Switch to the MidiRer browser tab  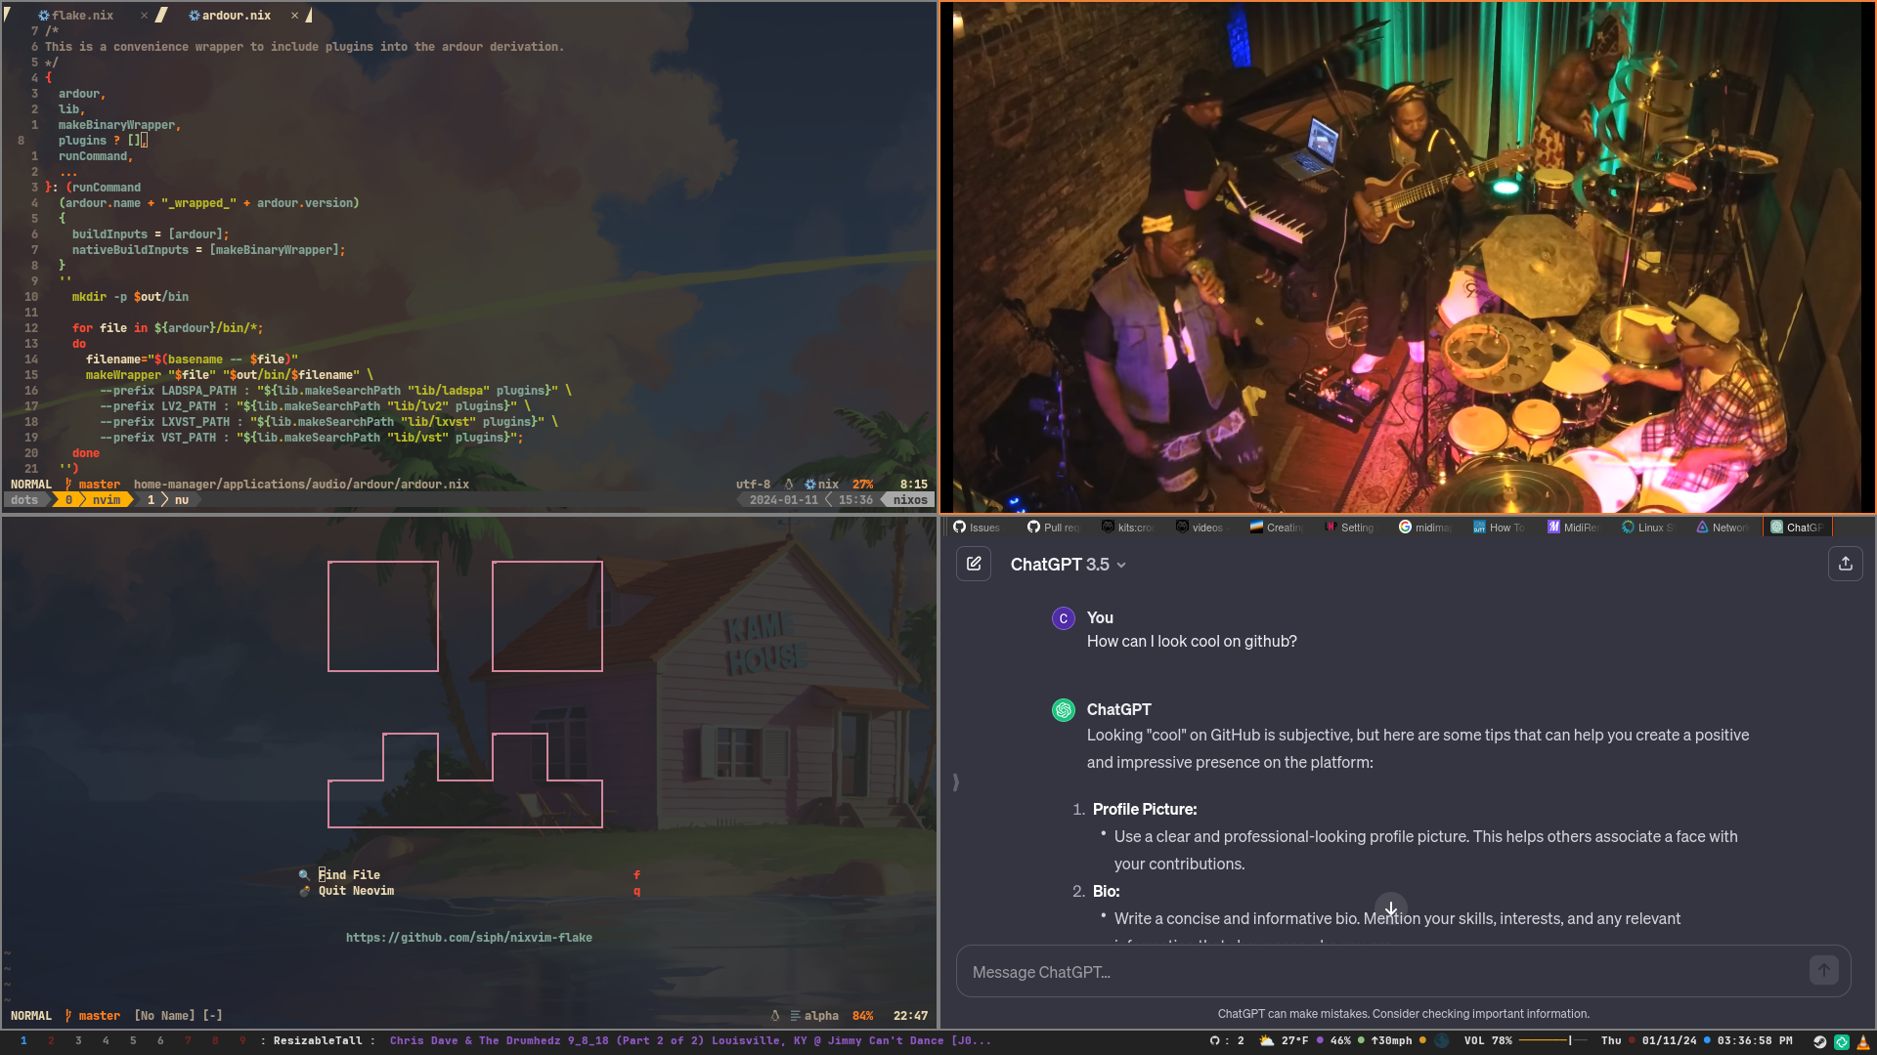point(1574,527)
